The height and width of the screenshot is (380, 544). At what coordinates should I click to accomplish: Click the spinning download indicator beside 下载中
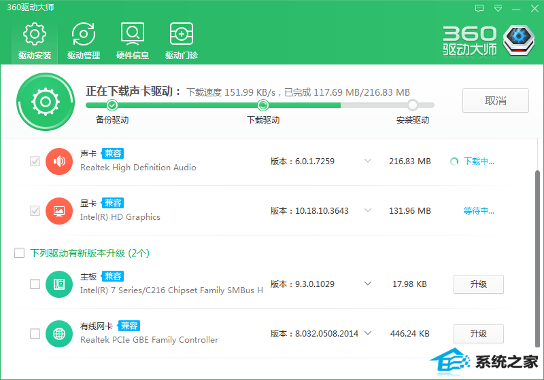pos(454,161)
